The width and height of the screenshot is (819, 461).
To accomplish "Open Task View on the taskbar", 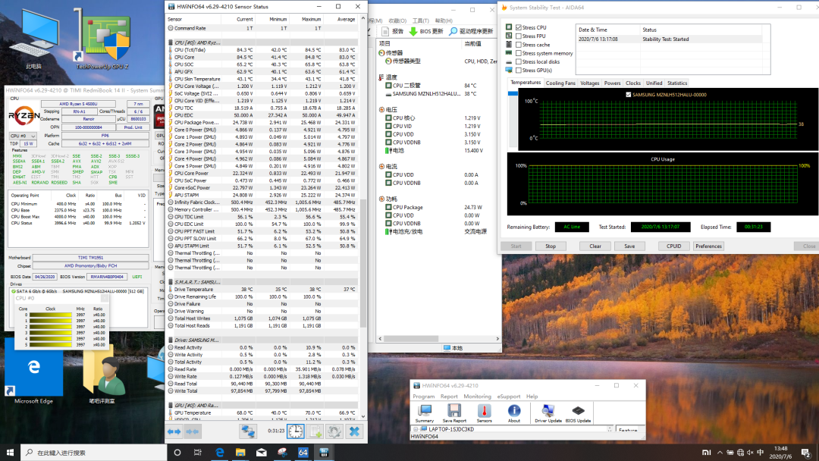I will [197, 452].
